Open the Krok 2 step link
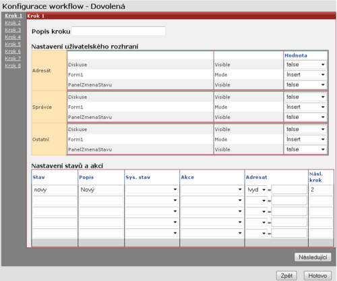Image resolution: width=337 pixels, height=281 pixels. click(13, 23)
